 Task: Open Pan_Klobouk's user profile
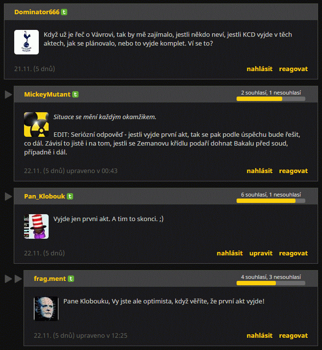pos(45,197)
